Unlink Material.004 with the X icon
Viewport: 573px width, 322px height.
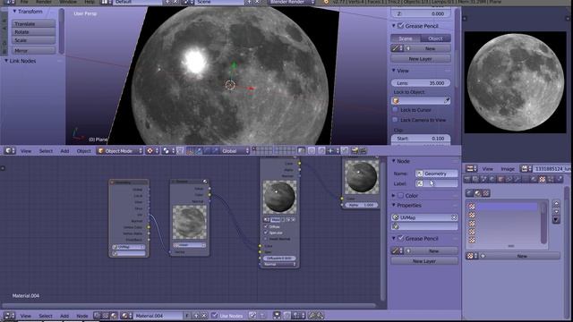tap(204, 316)
